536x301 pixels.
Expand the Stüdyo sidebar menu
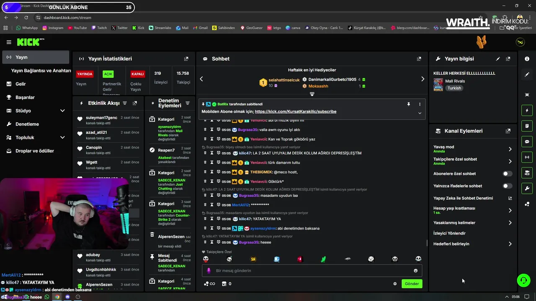coord(62,111)
